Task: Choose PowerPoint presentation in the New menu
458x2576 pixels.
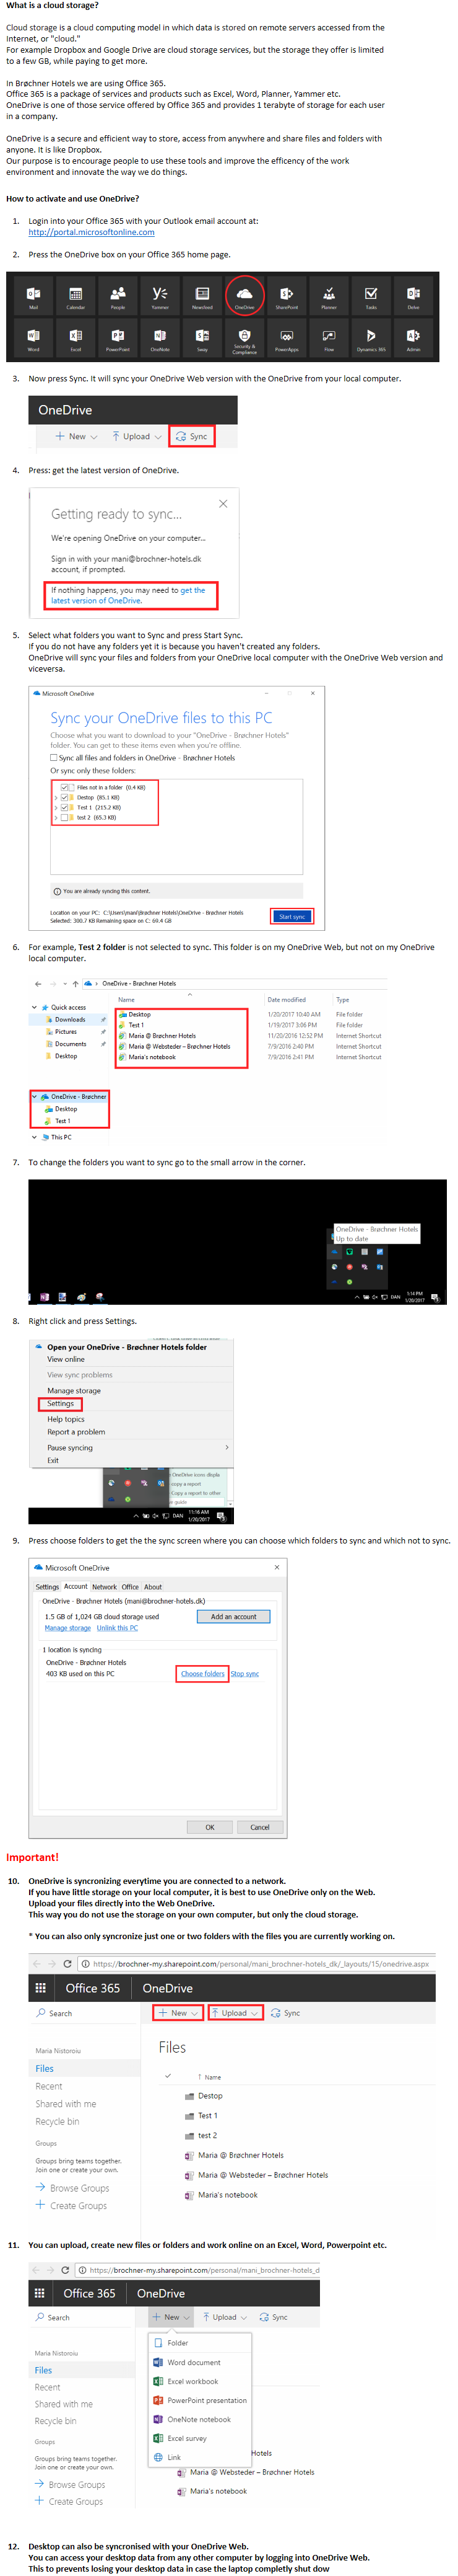Action: pyautogui.click(x=199, y=2402)
